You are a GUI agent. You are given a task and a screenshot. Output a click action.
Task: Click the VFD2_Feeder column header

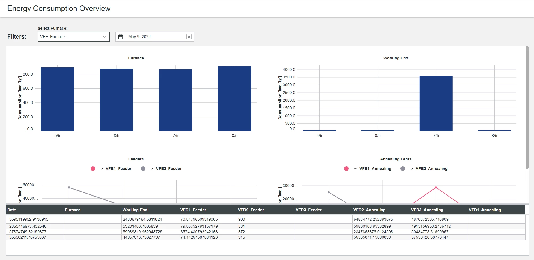tap(266, 210)
